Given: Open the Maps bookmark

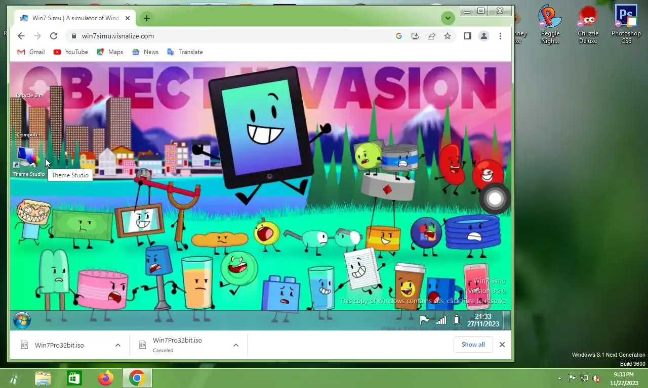Looking at the screenshot, I should [x=110, y=52].
